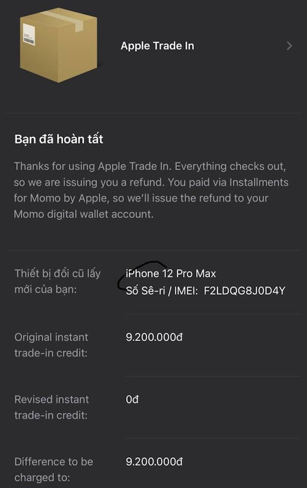307x488 pixels.
Task: Tap the "Apple Trade In" title
Action: pyautogui.click(x=157, y=46)
